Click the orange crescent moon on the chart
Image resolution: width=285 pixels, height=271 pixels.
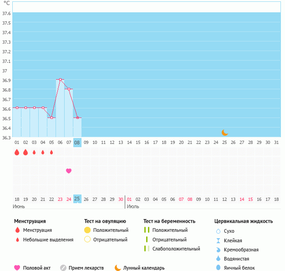(x=224, y=133)
